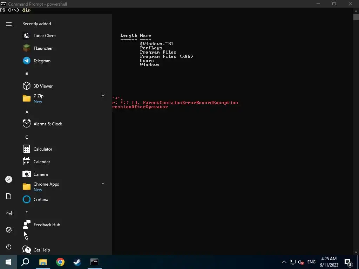Open notification action center icon

tap(348, 262)
